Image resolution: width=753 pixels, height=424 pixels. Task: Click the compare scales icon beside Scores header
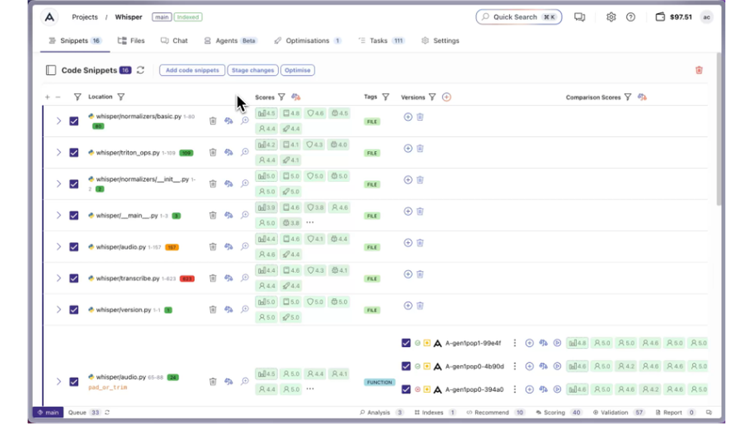coord(296,97)
